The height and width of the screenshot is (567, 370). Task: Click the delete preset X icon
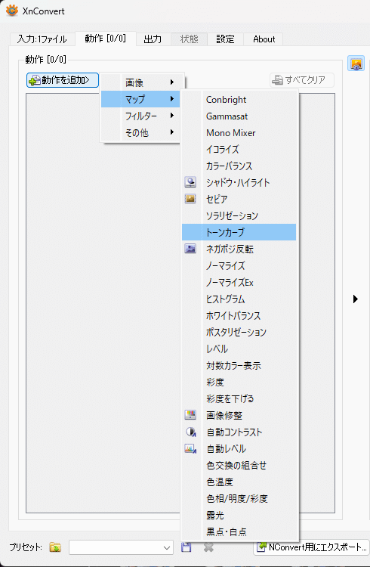[208, 547]
